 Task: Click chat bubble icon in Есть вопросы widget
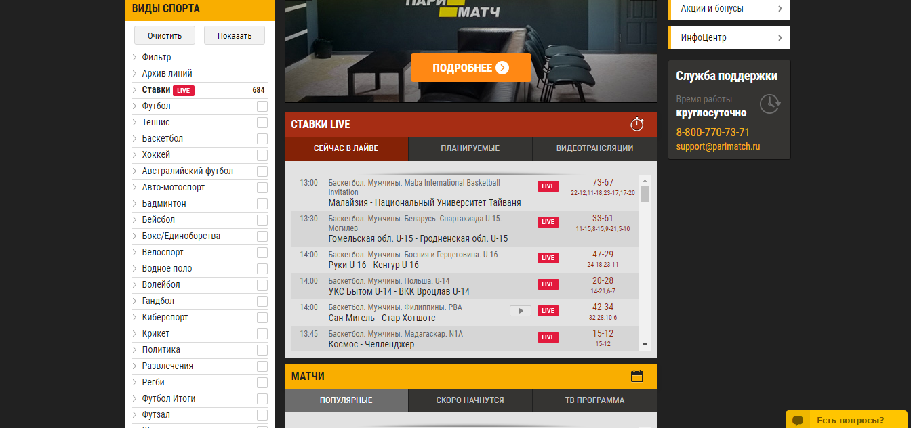click(798, 421)
